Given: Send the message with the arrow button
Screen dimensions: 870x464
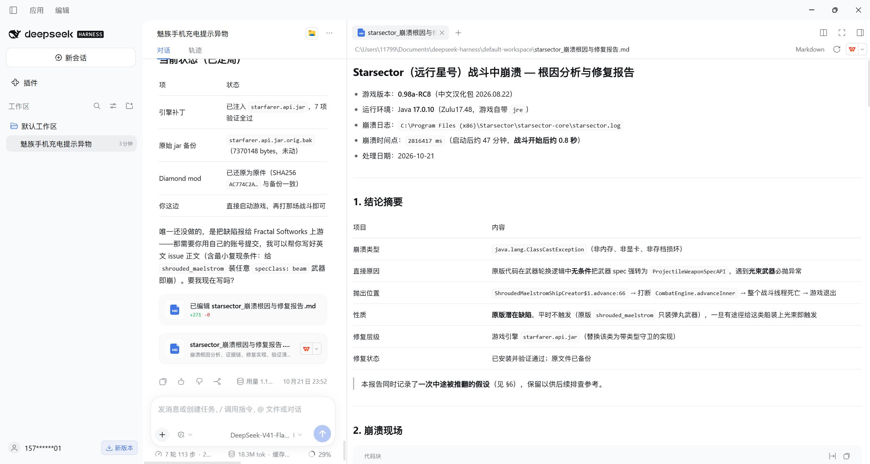Looking at the screenshot, I should [x=322, y=434].
